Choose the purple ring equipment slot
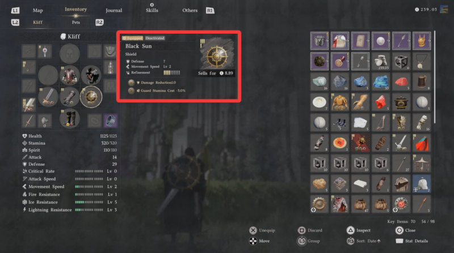The width and height of the screenshot is (454, 253). tap(110, 121)
